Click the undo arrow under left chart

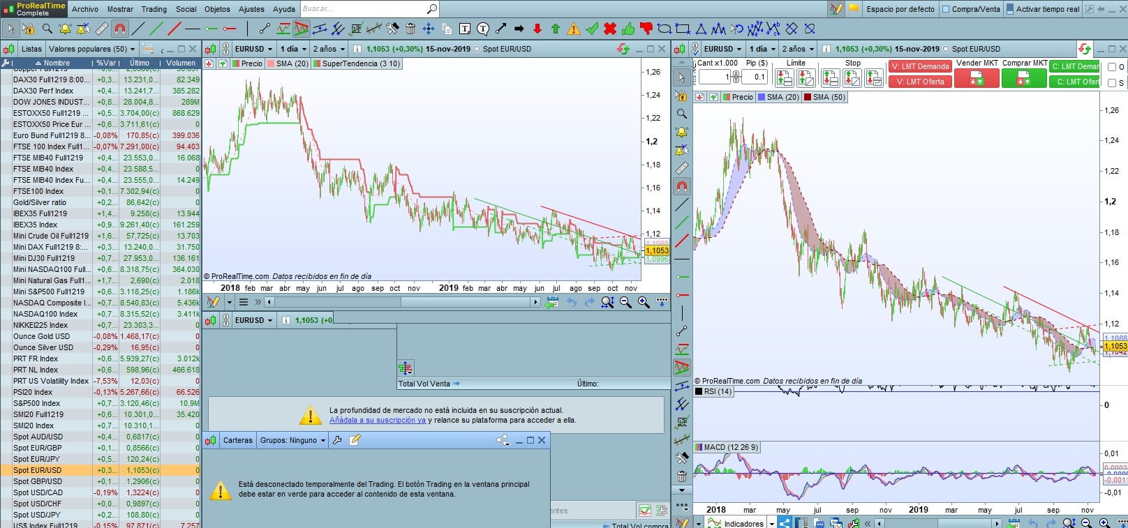[x=572, y=302]
